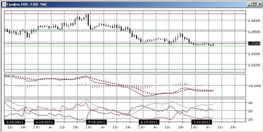Click the 1.0600 price axis label
The width and height of the screenshot is (263, 132).
tap(254, 20)
